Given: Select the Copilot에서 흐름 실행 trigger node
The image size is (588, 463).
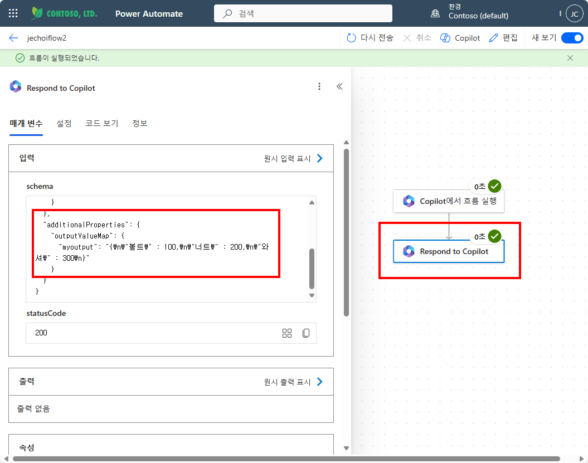Looking at the screenshot, I should point(449,201).
